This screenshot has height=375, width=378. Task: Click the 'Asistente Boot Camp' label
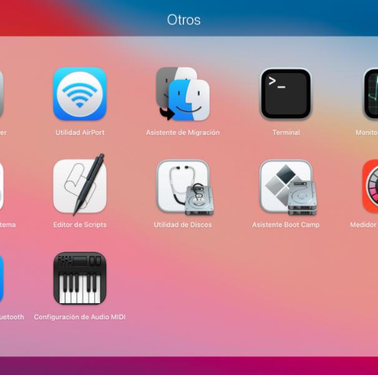click(x=286, y=225)
